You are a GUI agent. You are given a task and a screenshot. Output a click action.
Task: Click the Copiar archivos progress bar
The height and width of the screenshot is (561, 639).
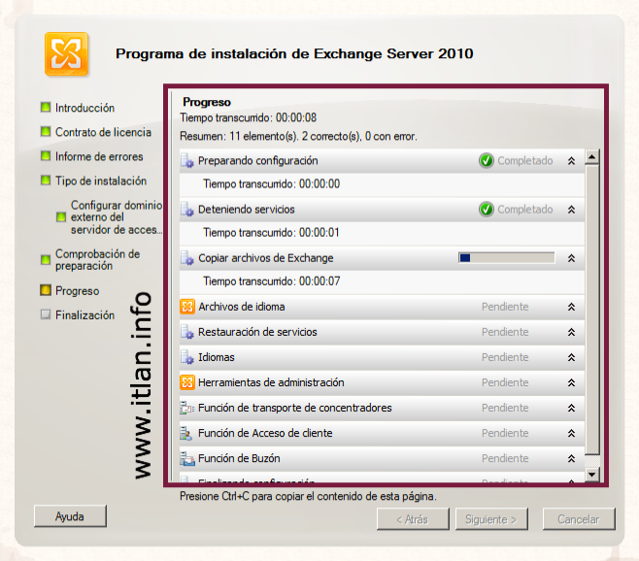506,258
